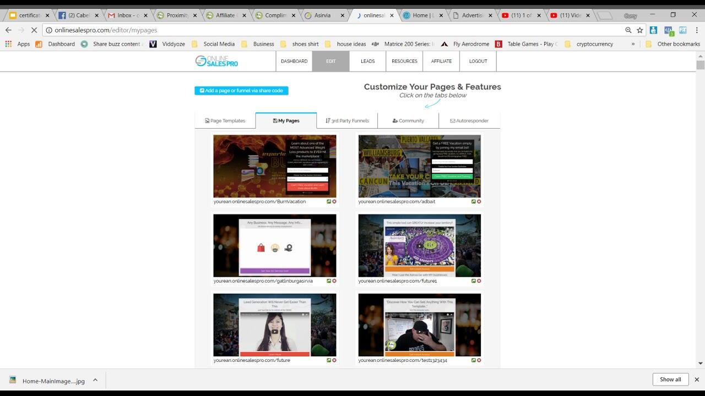The image size is (705, 396).
Task: Bookmark this page with the star icon
Action: coord(639,30)
